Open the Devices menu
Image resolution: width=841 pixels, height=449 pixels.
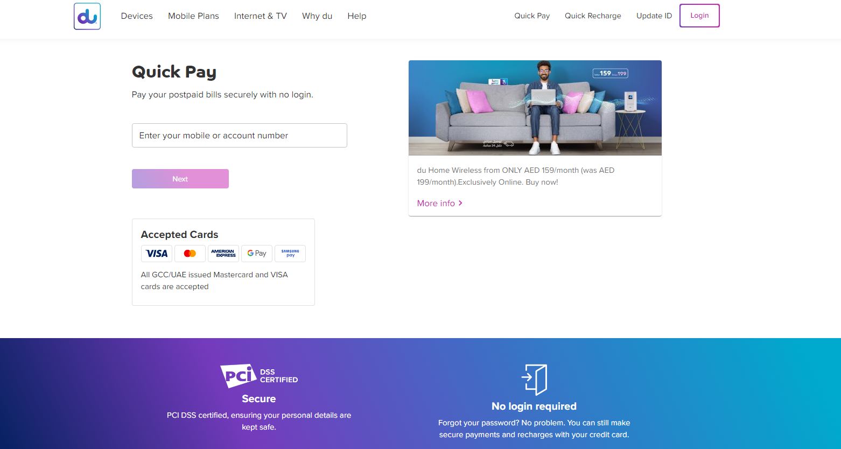137,16
